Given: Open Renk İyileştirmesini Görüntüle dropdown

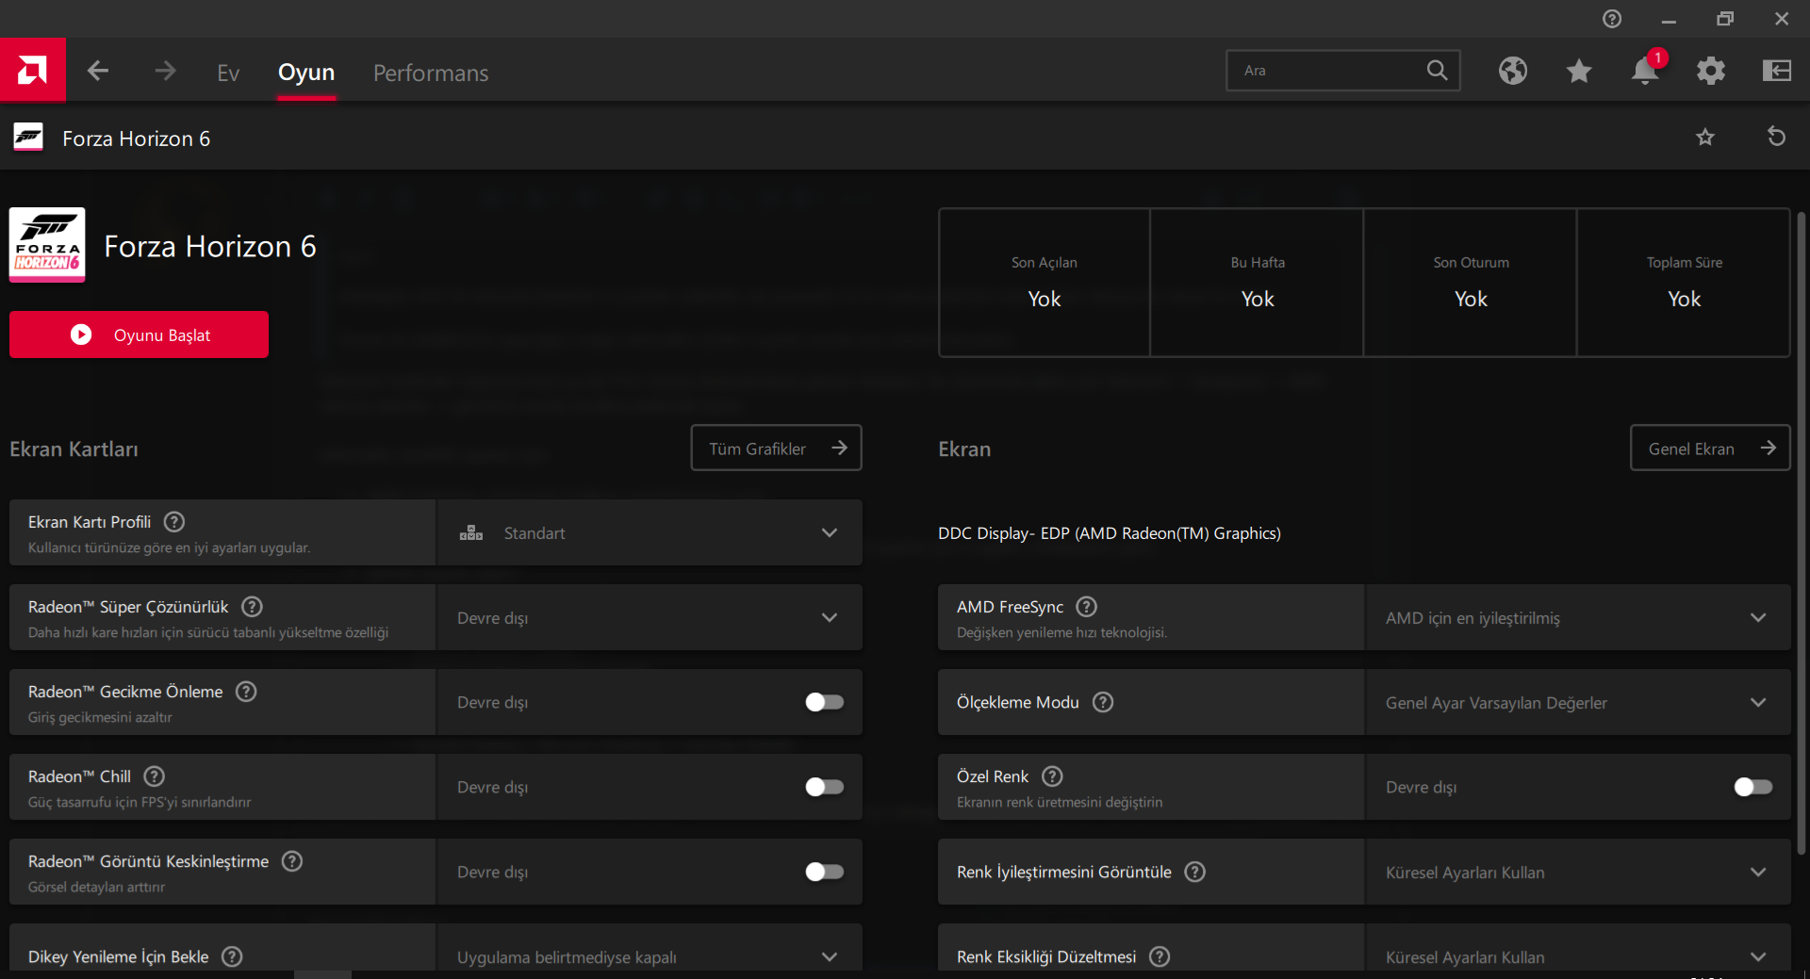Looking at the screenshot, I should click(1577, 872).
